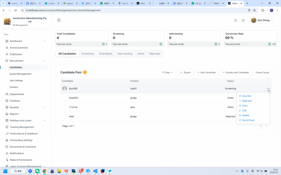Click candidate name reter
281x175 pixels.
coord(71,116)
